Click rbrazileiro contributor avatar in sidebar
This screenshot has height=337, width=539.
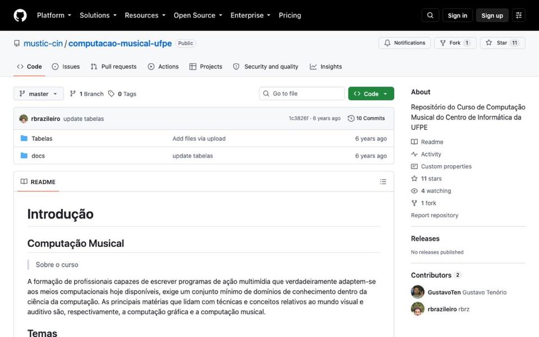coord(418,309)
